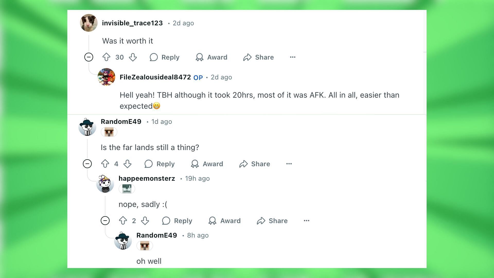Click the downvote arrow on RandomE49 comment
Viewport: 494px width, 278px height.
point(127,164)
